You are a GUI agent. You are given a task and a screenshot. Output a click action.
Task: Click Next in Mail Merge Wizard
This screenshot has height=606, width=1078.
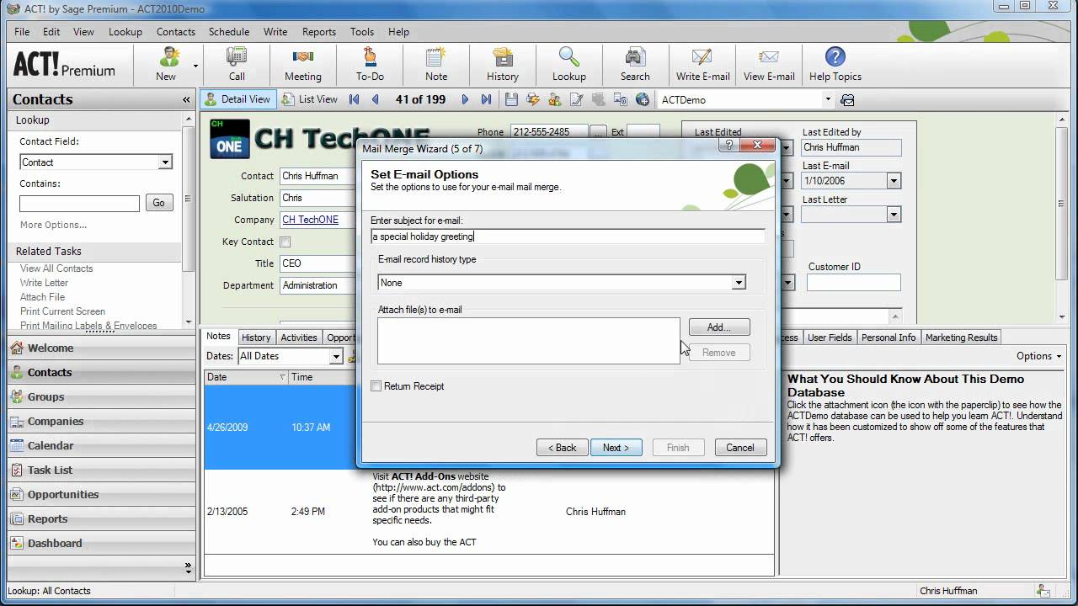click(x=616, y=448)
